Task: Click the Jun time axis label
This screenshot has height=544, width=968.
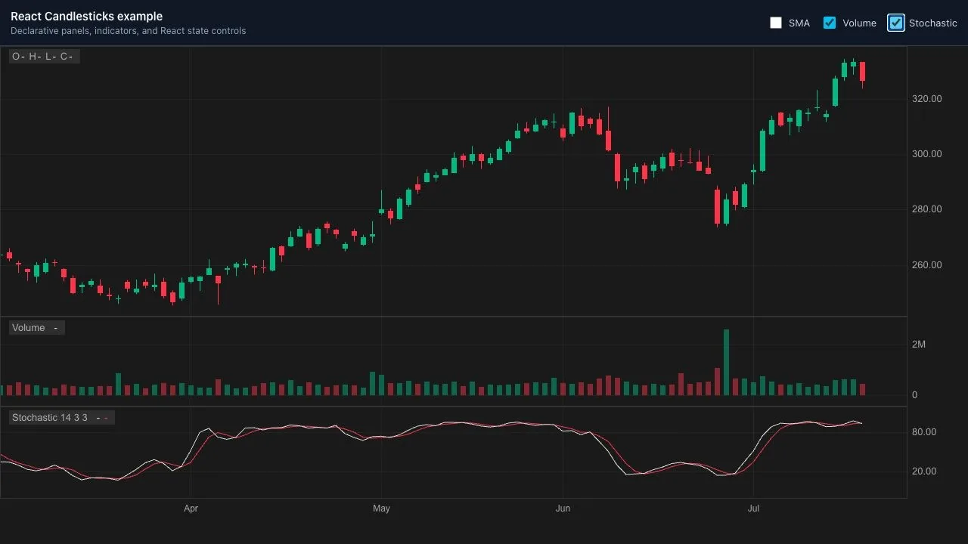Action: click(563, 508)
